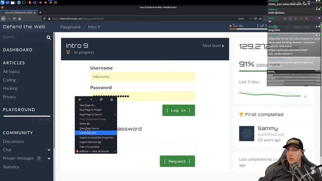Open Discussions in Community
Screen dimensions: 322x181
14,141
